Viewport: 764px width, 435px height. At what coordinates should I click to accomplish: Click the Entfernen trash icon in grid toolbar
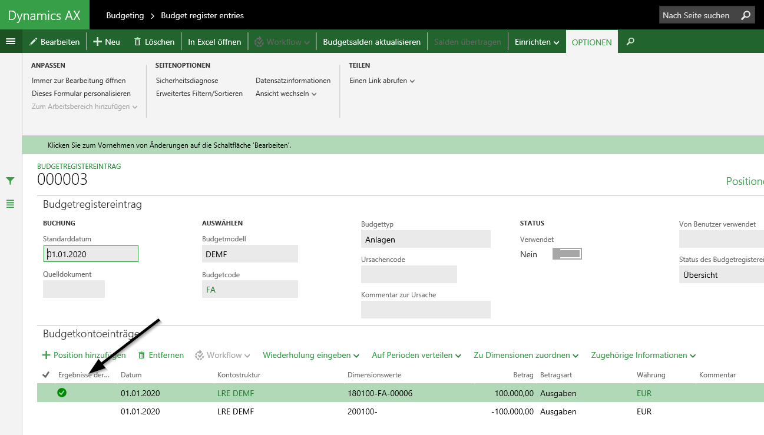pyautogui.click(x=141, y=355)
